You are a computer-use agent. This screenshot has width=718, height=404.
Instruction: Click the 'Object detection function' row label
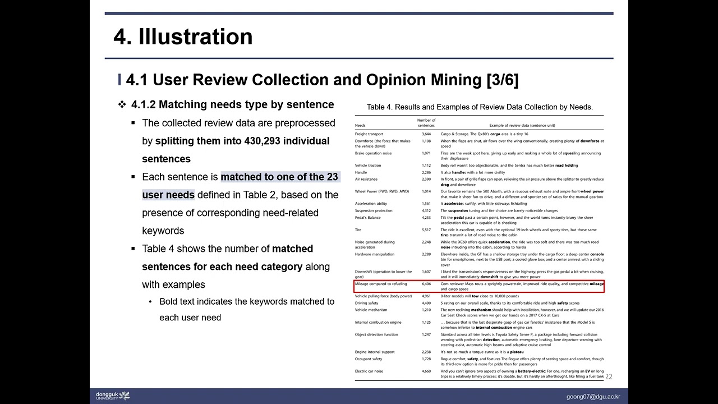point(376,334)
